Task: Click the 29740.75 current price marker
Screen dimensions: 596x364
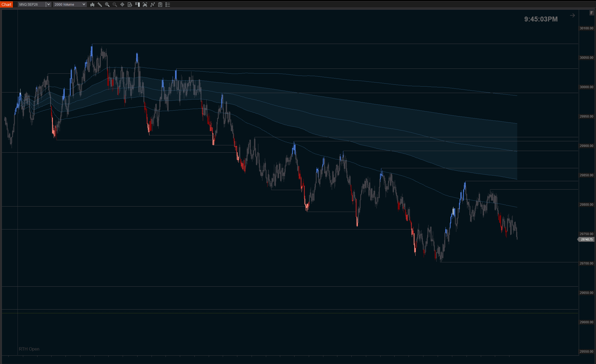Action: pyautogui.click(x=586, y=239)
